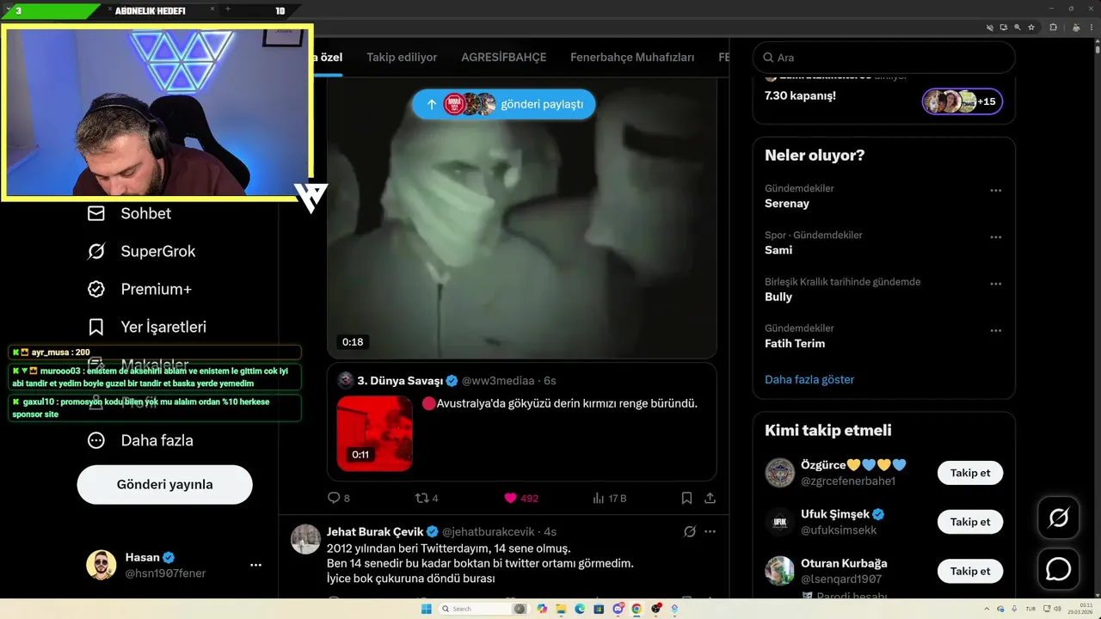The image size is (1101, 619).
Task: Open options for the Bully trend
Action: (x=995, y=284)
